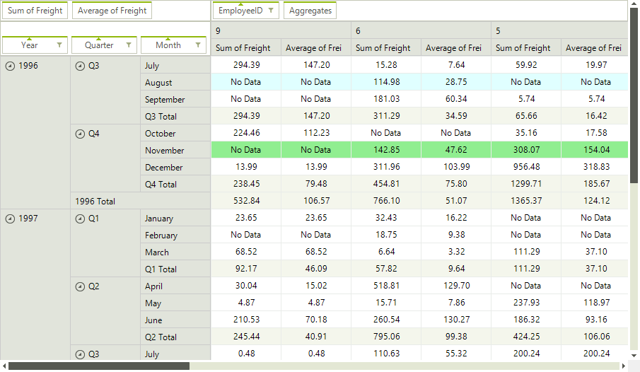Viewport: 640px width, 372px height.
Task: Click cell value 795.06
Action: pos(386,337)
